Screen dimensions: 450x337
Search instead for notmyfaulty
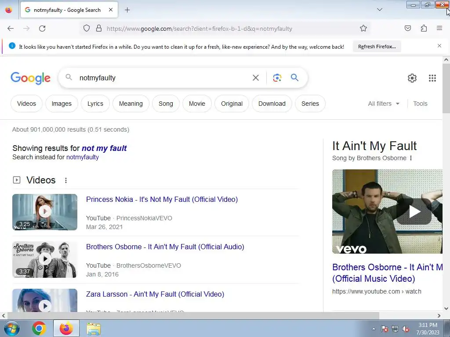pyautogui.click(x=82, y=157)
